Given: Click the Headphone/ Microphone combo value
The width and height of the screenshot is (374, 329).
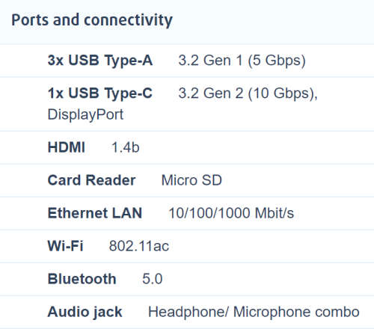Looking at the screenshot, I should pyautogui.click(x=254, y=312).
